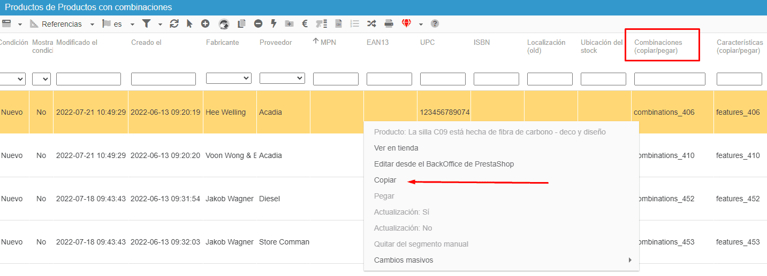Click 'Editar desde el BackOffice de PrestaShop'
The width and height of the screenshot is (767, 276).
coord(444,164)
